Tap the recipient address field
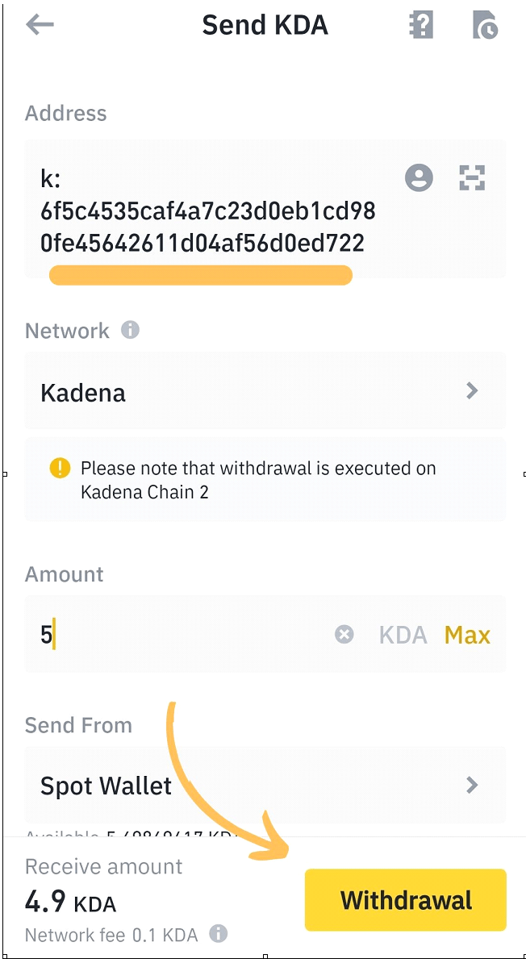 pos(202,210)
